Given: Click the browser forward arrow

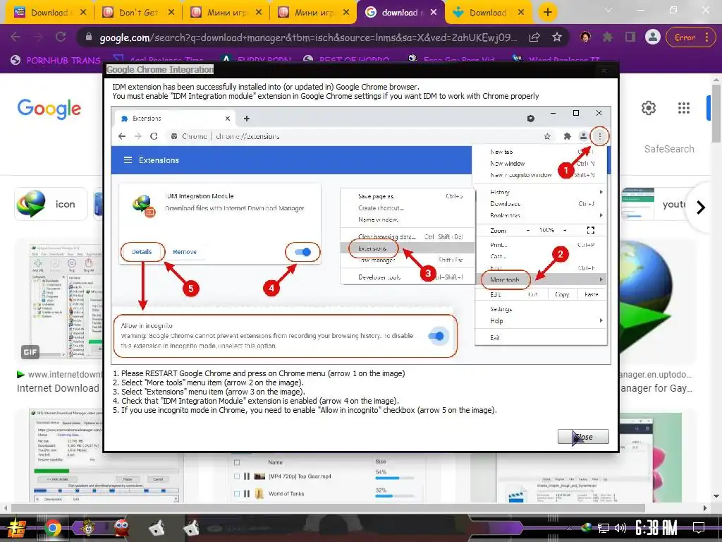Looking at the screenshot, I should pyautogui.click(x=38, y=37).
